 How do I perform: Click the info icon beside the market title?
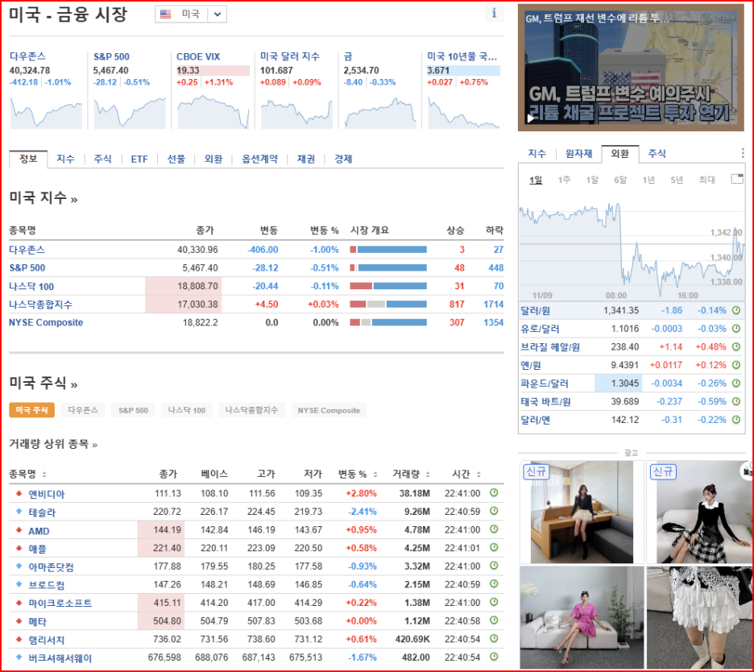coord(494,14)
